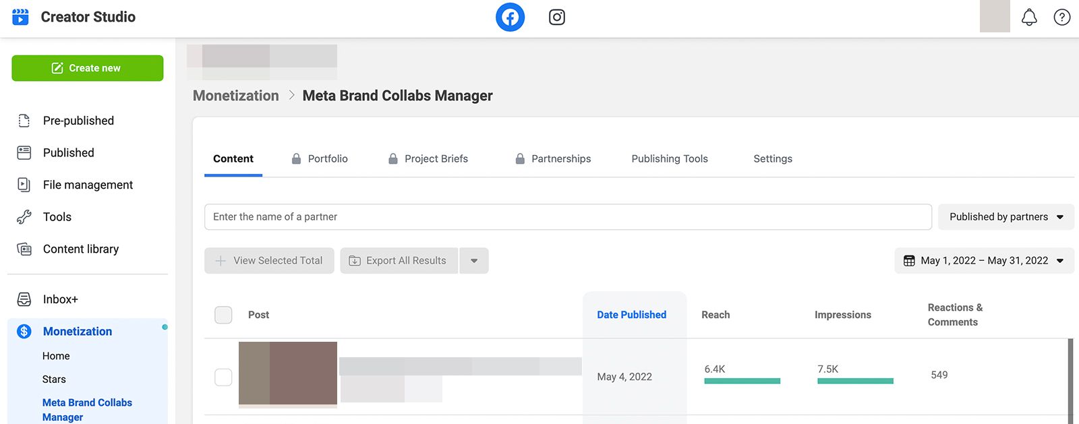1079x424 pixels.
Task: Click the File management icon
Action: (24, 185)
